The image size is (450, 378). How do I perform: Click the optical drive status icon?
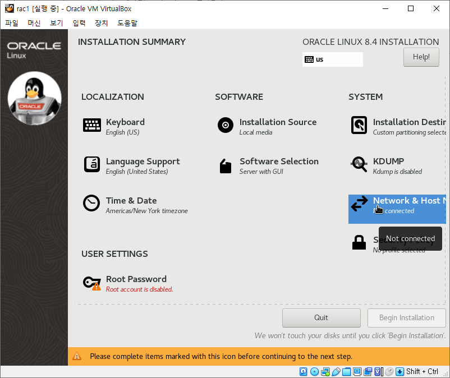click(315, 372)
